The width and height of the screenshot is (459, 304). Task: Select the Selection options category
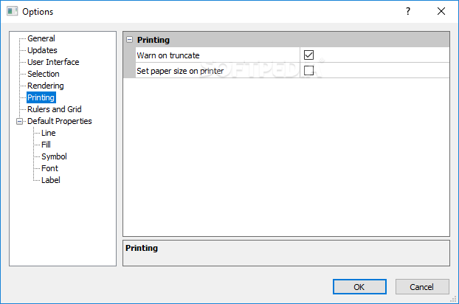[x=44, y=74]
